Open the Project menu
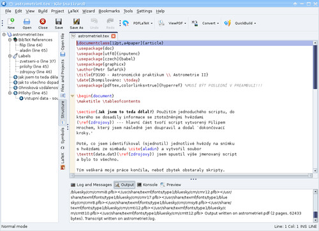The width and height of the screenshot is (319, 231). tap(57, 11)
